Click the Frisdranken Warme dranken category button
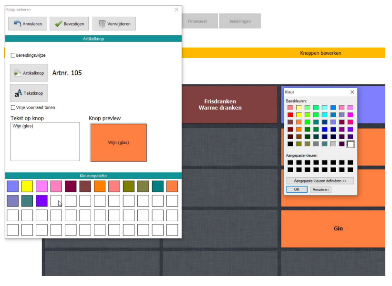392x286 pixels. (x=220, y=104)
